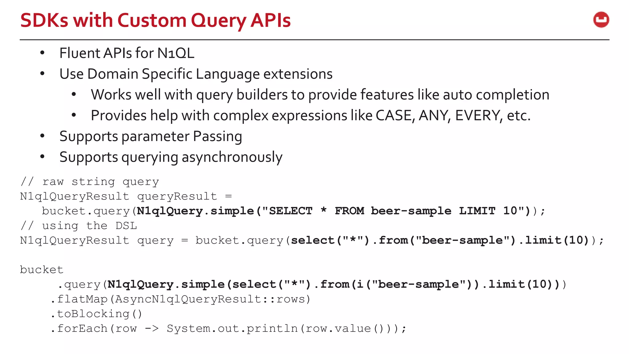Select 'Use Domain Specific Language extensions' bullet text

(196, 74)
